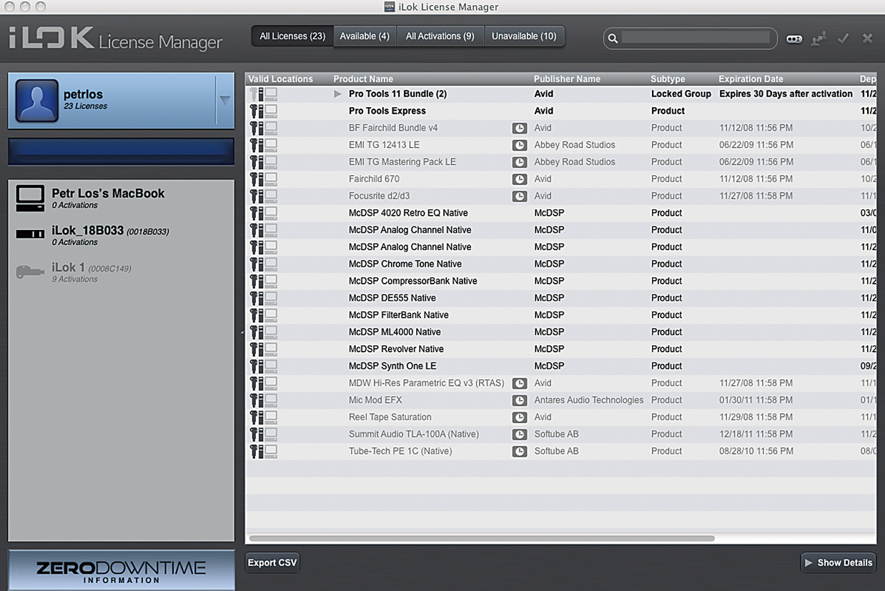
Task: Click the valid locations icon for Pro Tools Express
Action: [263, 111]
